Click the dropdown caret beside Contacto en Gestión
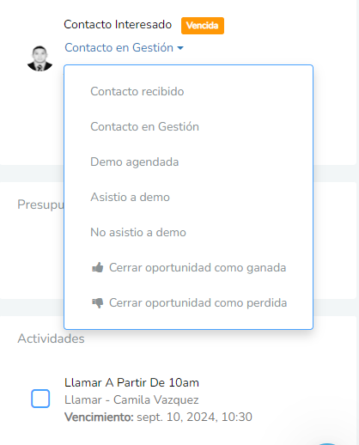 (x=180, y=48)
